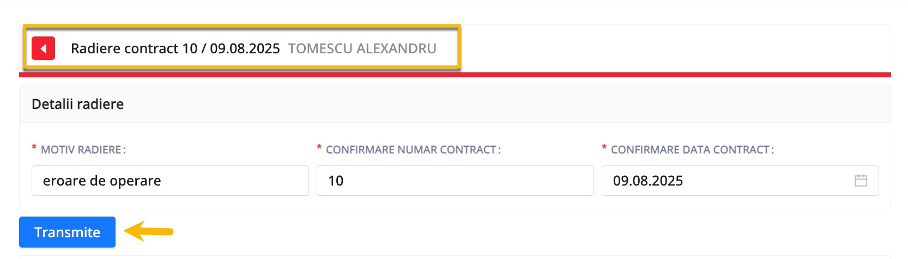Click the Detalii radiere section header

(x=77, y=104)
